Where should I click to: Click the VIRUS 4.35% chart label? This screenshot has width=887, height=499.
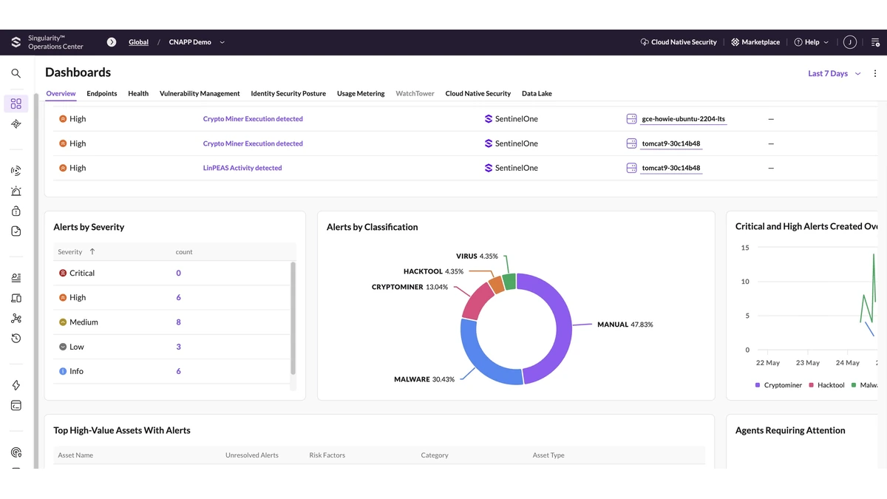point(477,257)
